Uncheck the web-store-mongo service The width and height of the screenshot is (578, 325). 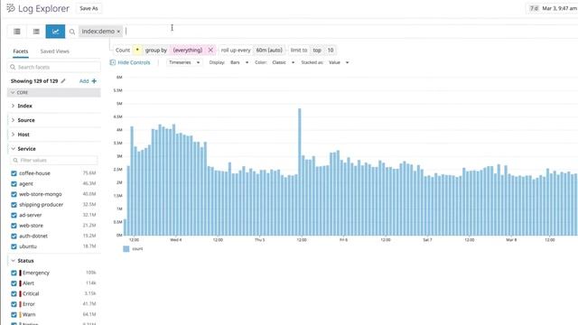pyautogui.click(x=14, y=194)
